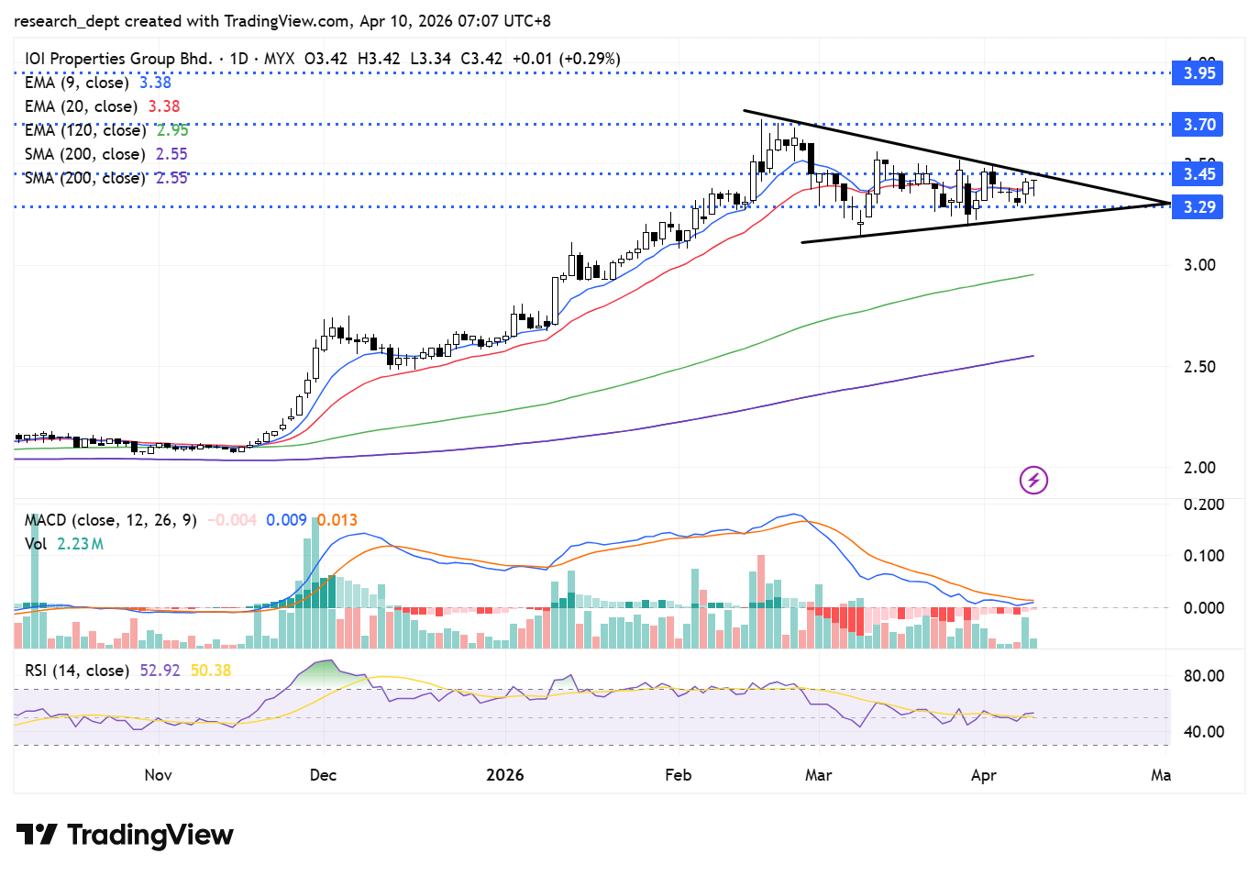Select the 3.95 price level label

pos(1198,73)
